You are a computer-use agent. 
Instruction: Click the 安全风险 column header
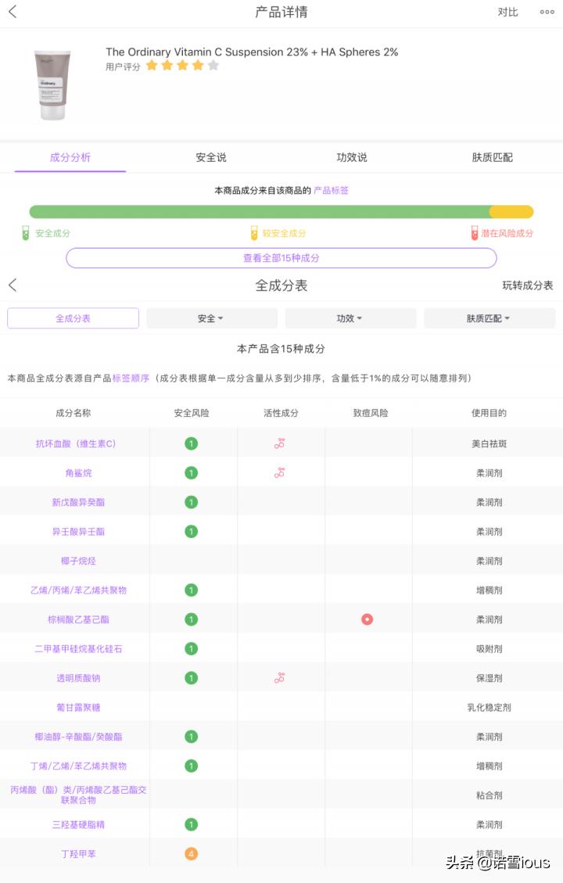click(x=192, y=413)
